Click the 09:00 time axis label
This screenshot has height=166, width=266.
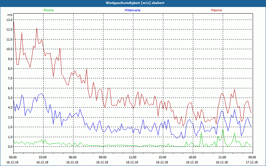(103, 157)
